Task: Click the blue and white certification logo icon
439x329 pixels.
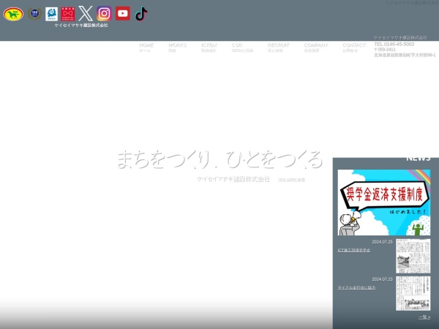Action: [51, 14]
